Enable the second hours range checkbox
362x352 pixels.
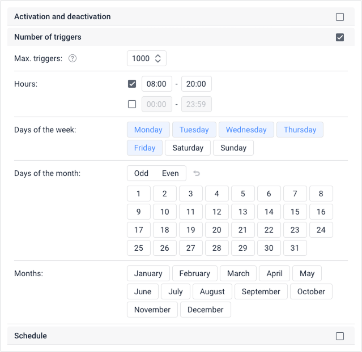(x=132, y=104)
